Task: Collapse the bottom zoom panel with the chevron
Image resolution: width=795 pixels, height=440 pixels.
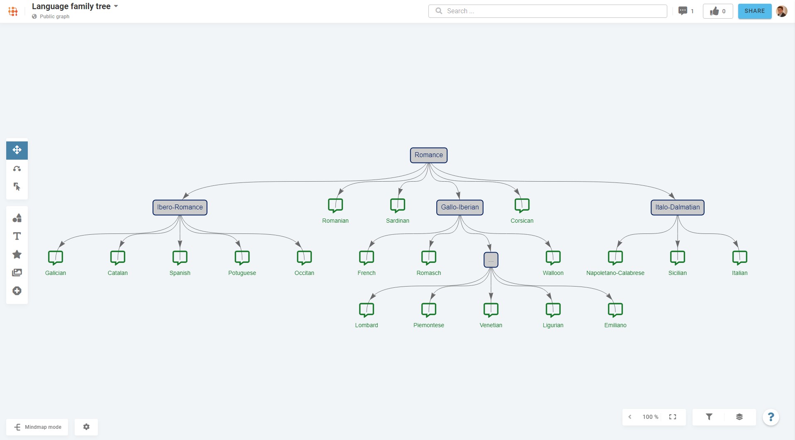Action: pyautogui.click(x=630, y=417)
